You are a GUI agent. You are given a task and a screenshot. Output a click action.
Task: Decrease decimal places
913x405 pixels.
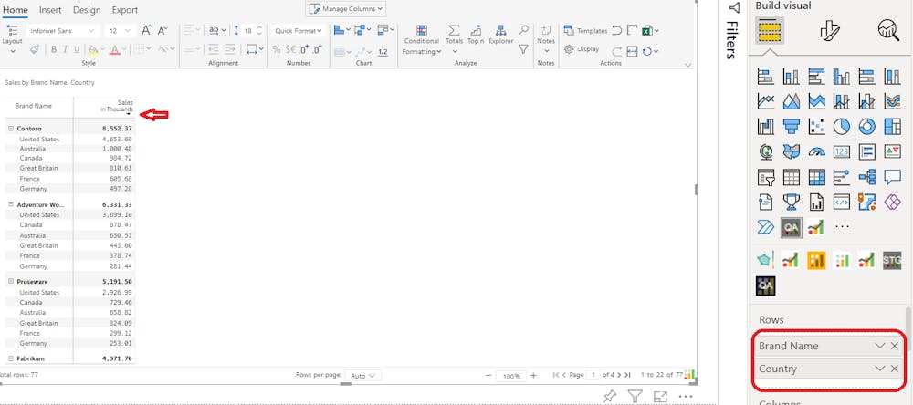tap(318, 50)
